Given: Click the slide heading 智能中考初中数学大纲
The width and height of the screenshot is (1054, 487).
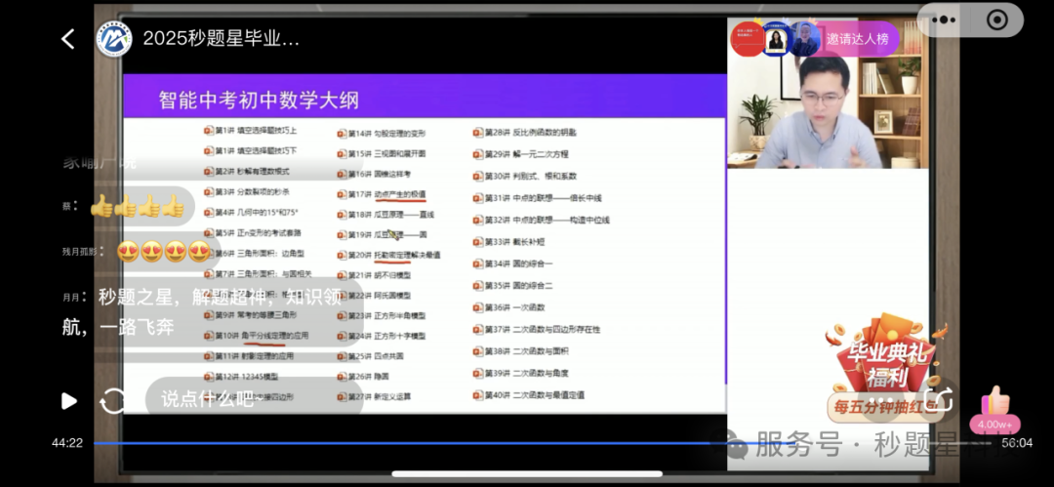Looking at the screenshot, I should pyautogui.click(x=259, y=101).
